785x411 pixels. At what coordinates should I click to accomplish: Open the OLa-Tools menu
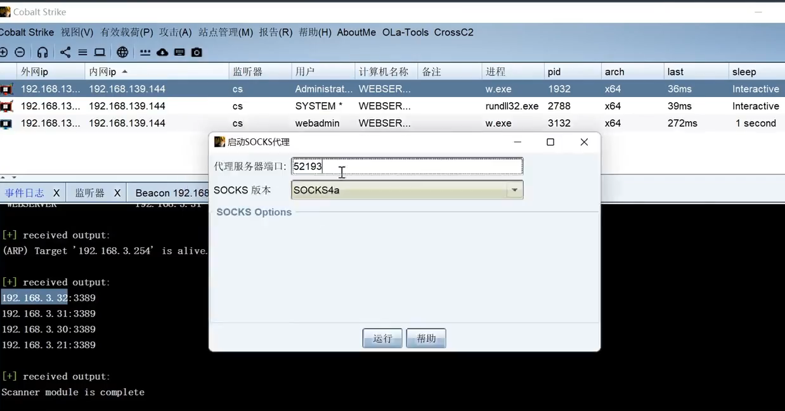pyautogui.click(x=405, y=32)
